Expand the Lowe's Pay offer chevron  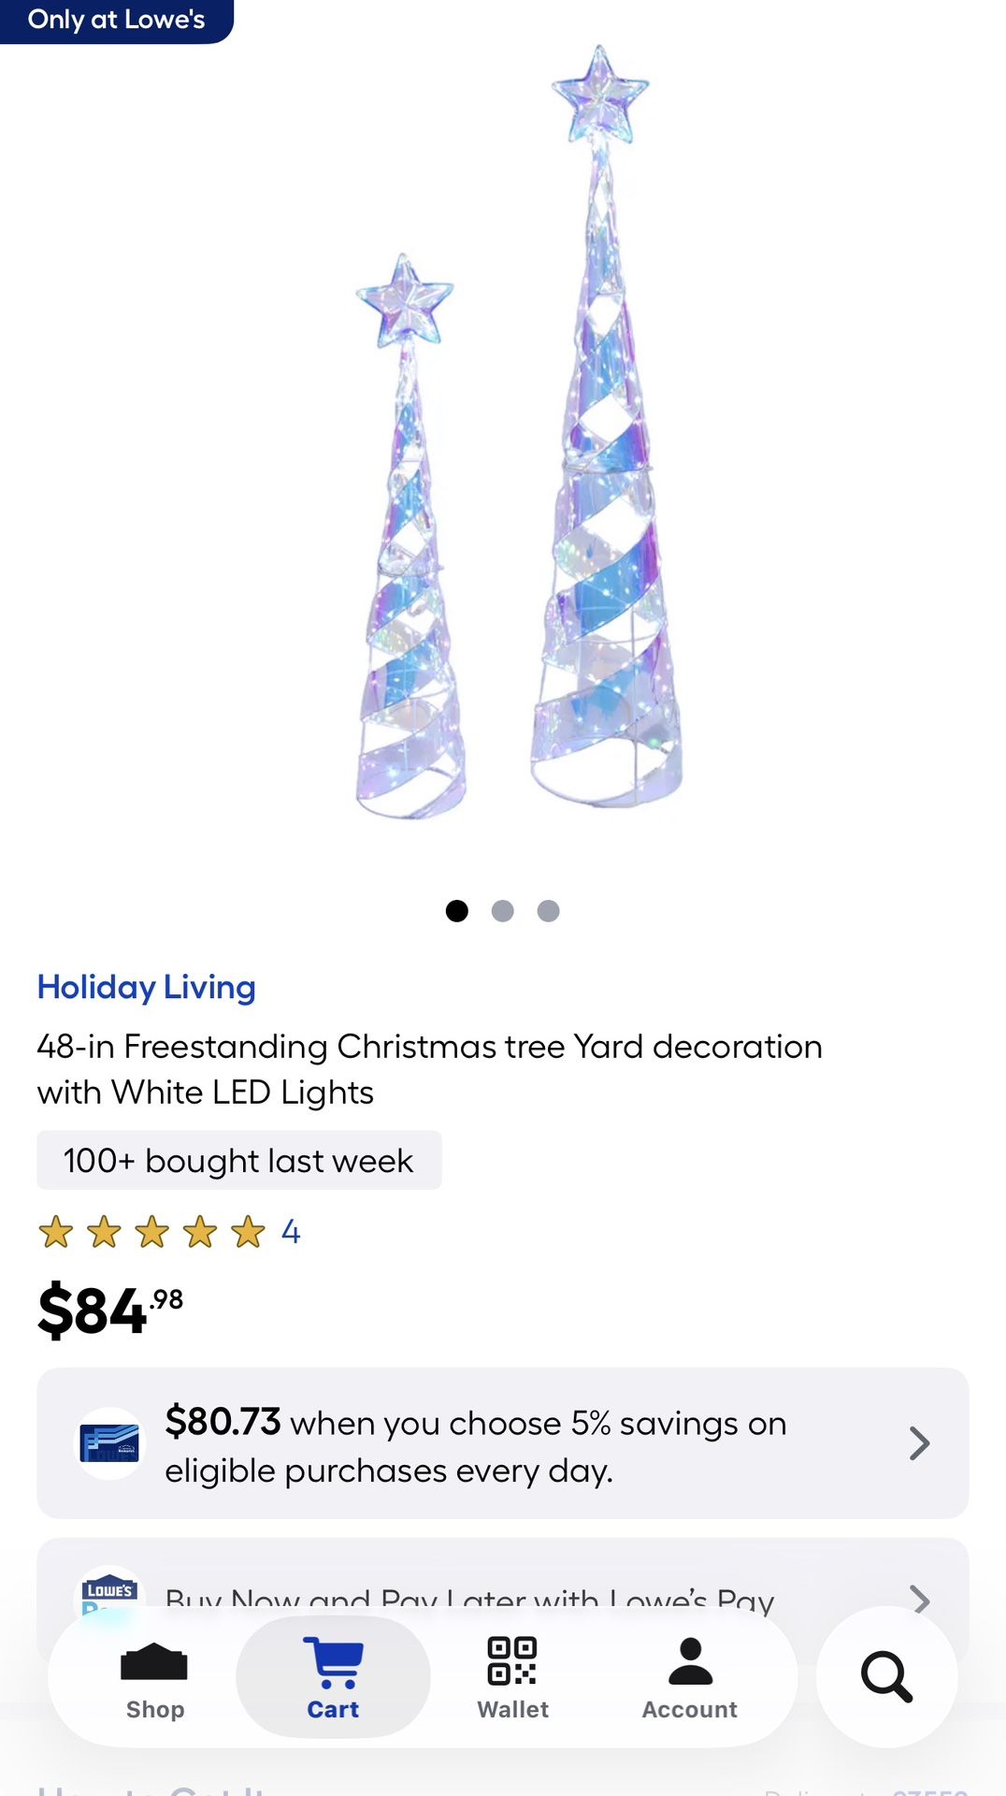[x=920, y=1600]
